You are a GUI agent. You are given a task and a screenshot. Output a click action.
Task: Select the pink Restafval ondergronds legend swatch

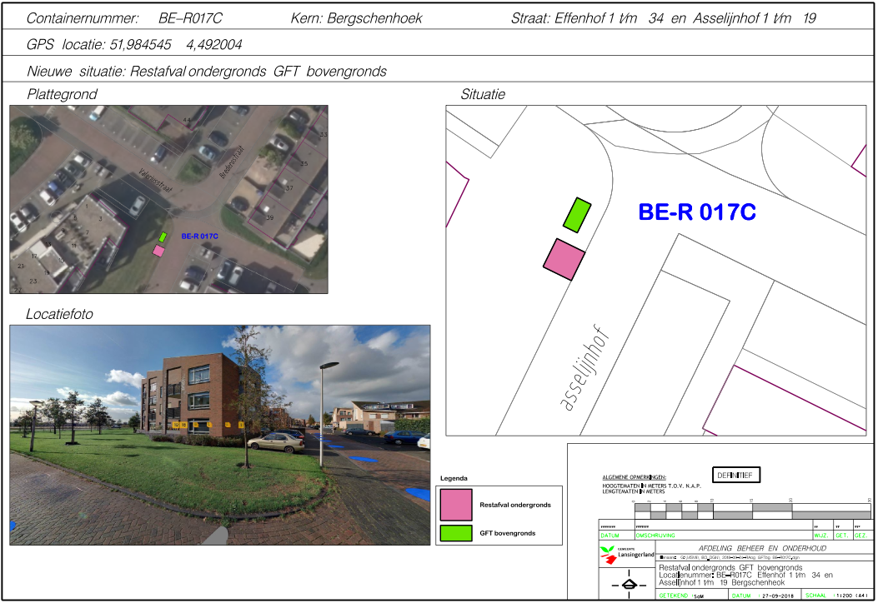[456, 505]
